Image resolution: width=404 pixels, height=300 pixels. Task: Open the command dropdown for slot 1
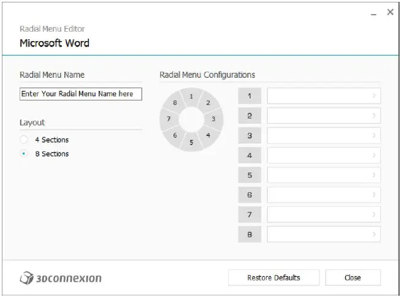click(324, 96)
